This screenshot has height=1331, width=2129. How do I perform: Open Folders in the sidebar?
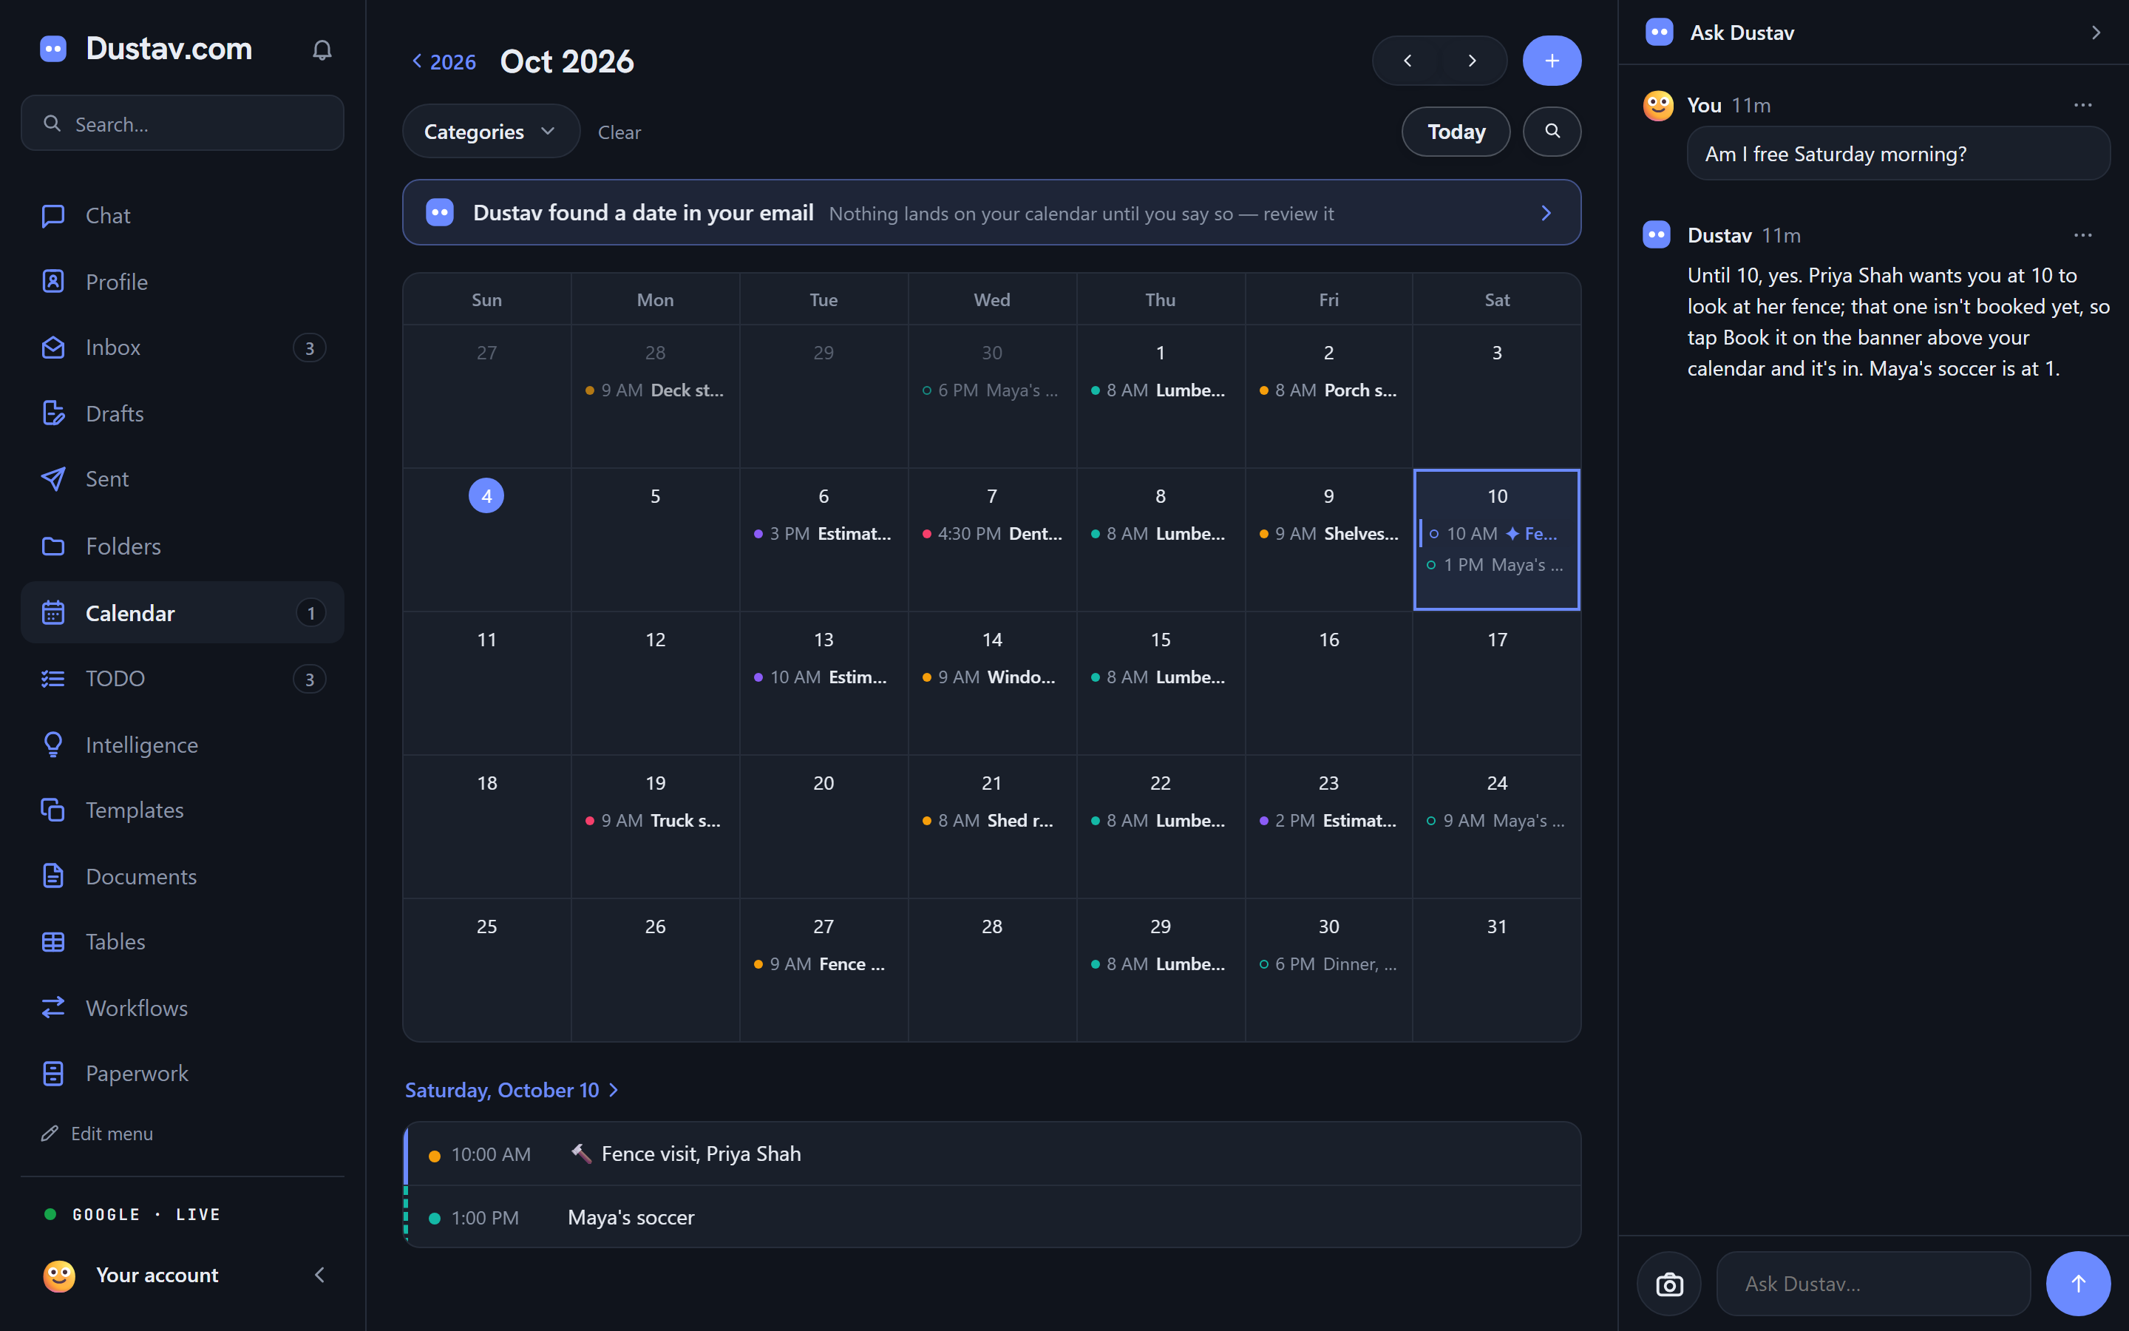pos(182,546)
